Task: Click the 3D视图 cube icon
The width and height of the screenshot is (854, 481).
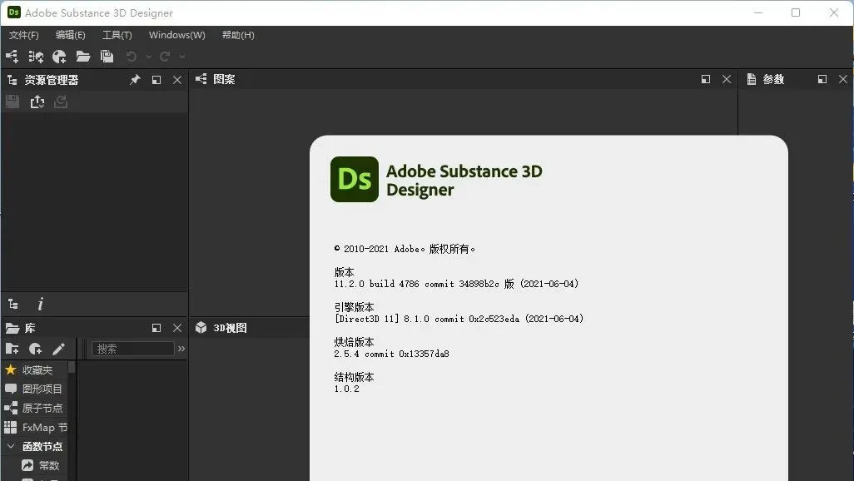Action: (201, 327)
